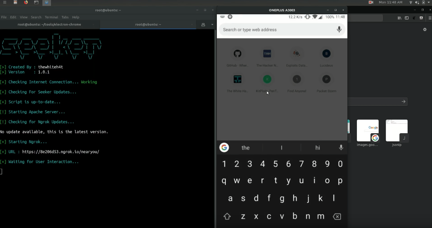The height and width of the screenshot is (228, 432).
Task: Open the new tab settings gear
Action: click(425, 30)
